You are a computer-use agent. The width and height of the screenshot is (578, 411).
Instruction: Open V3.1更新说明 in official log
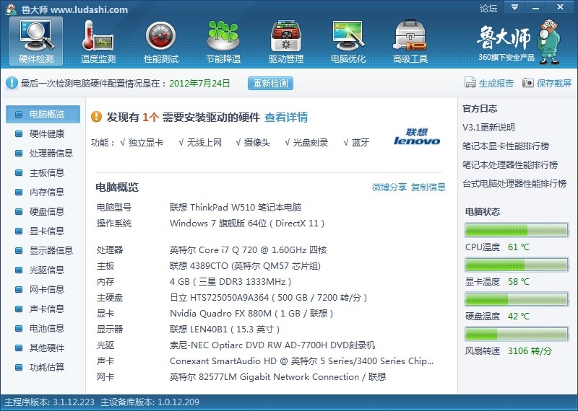[489, 128]
